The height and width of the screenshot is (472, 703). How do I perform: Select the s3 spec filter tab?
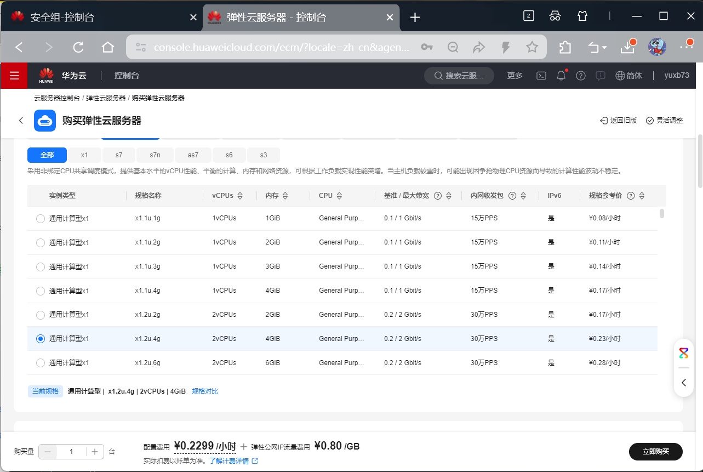264,155
